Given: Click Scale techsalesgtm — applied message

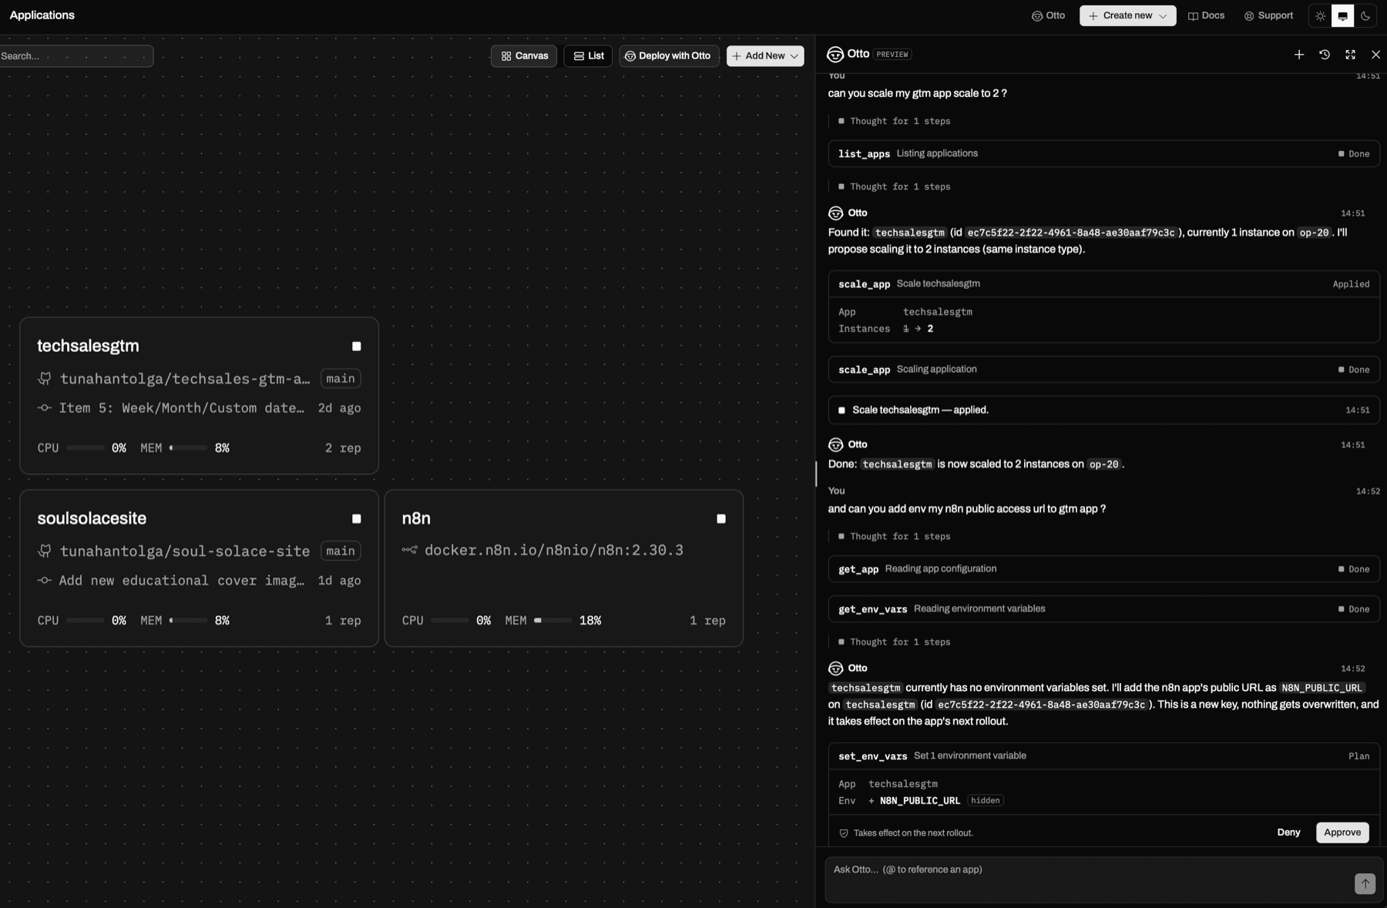Looking at the screenshot, I should [x=1103, y=410].
